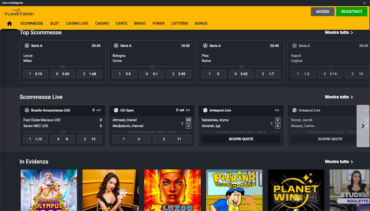
Task: Click the ACCEDI login button
Action: pyautogui.click(x=322, y=12)
